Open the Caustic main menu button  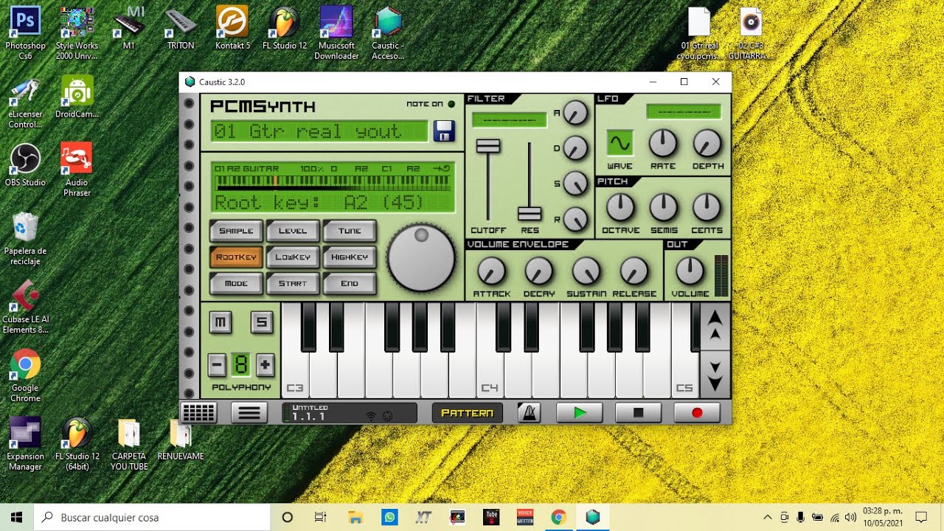point(249,413)
